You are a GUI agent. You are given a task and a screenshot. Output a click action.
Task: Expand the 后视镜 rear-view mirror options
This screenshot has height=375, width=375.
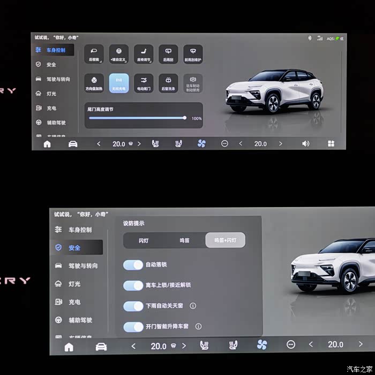pos(94,55)
